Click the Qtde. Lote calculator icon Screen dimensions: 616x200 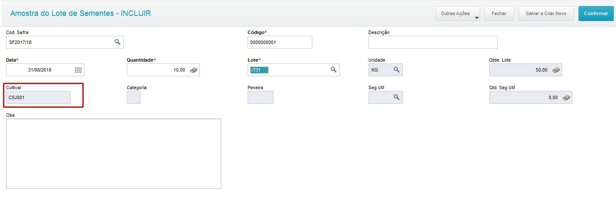coord(556,70)
